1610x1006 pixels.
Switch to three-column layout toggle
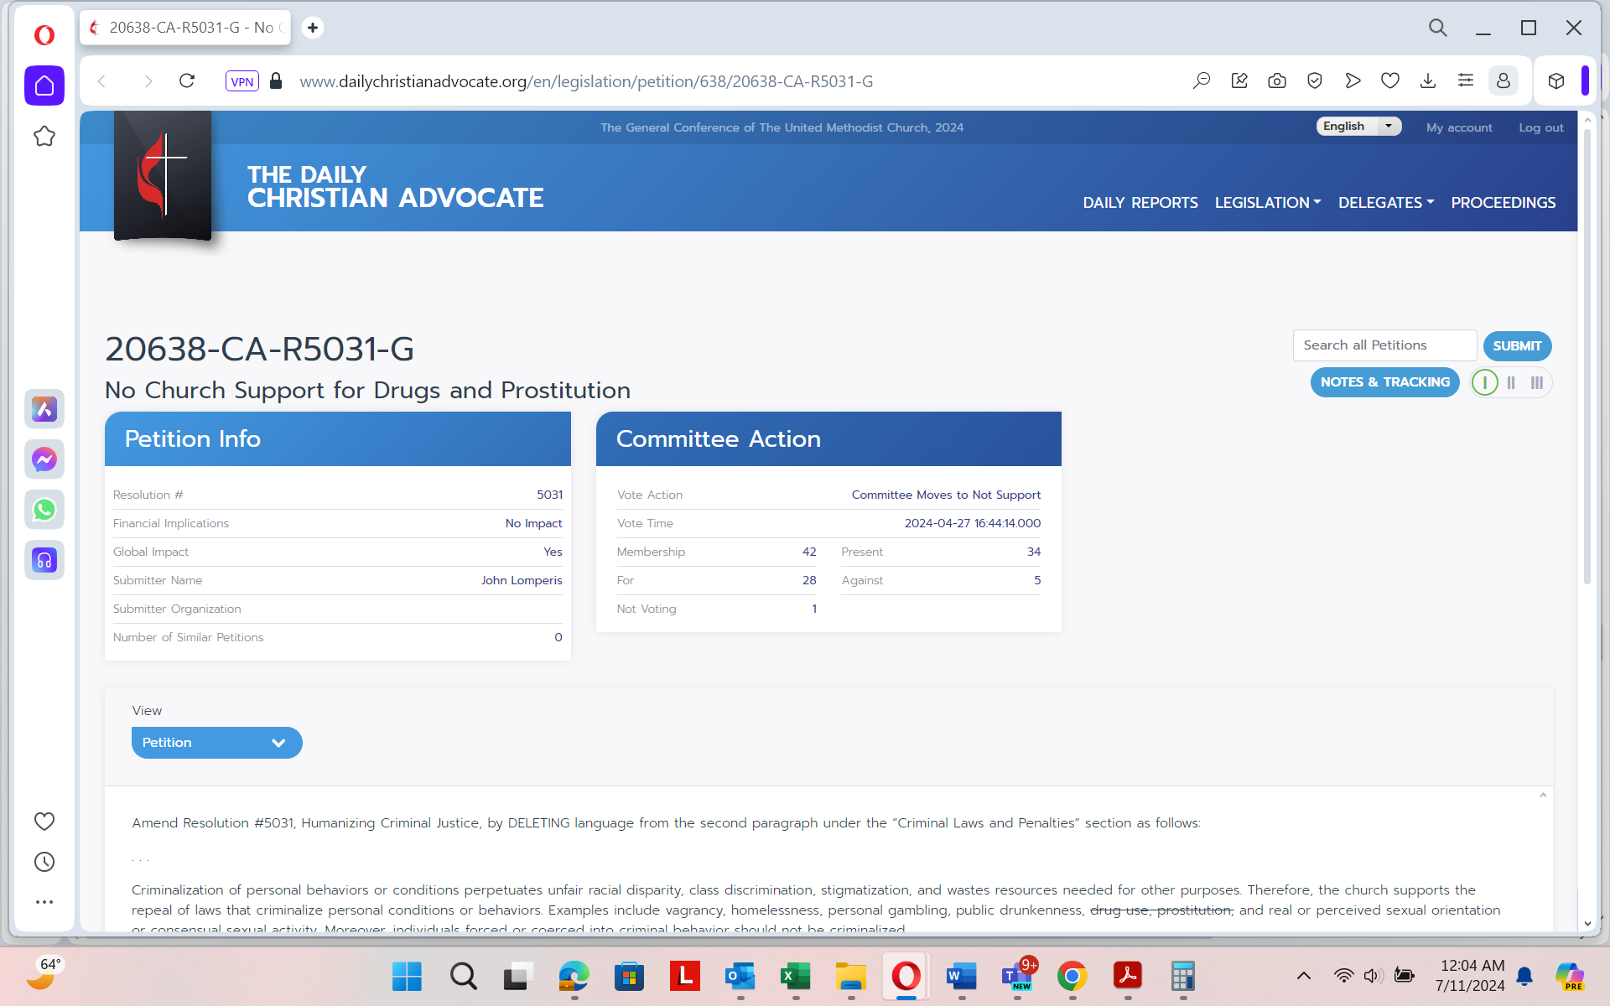[x=1536, y=382]
